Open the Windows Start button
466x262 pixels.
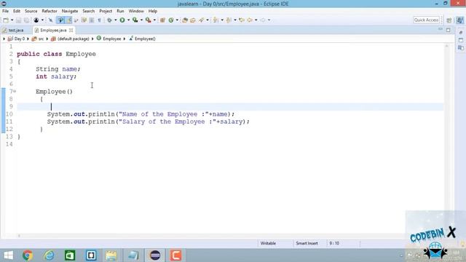tap(8, 255)
